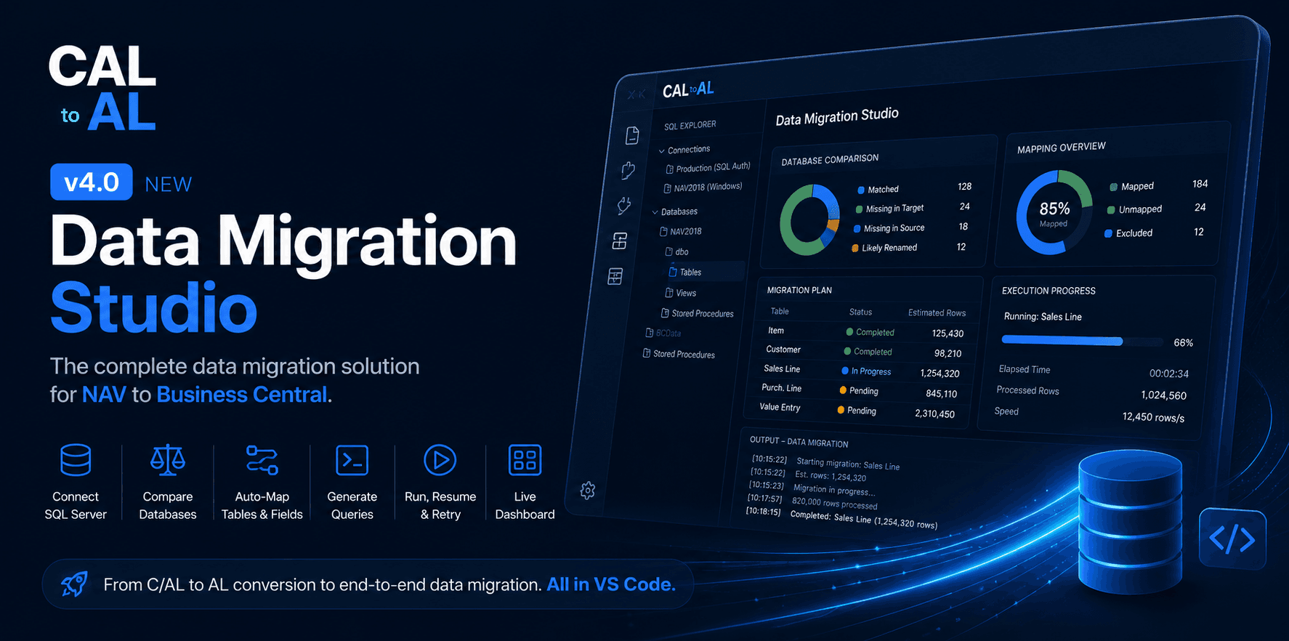Image resolution: width=1289 pixels, height=641 pixels.
Task: Collapse the Databases tree node
Action: tap(655, 212)
